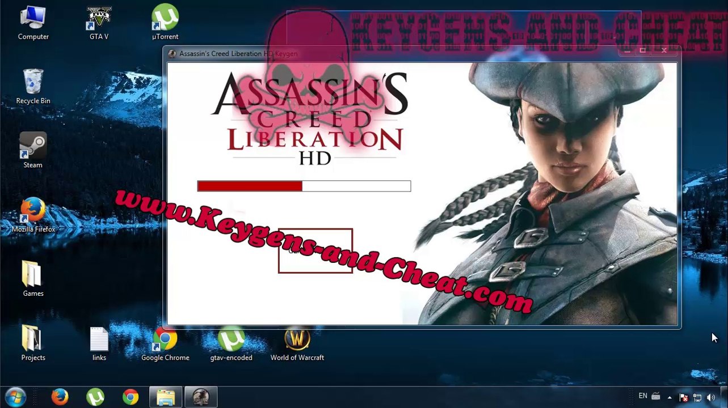
Task: Select the Steam desktop shortcut
Action: coord(33,151)
